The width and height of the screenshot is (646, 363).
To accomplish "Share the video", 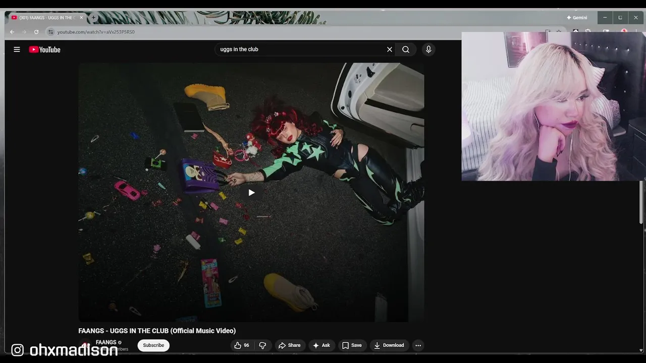I will [x=290, y=345].
